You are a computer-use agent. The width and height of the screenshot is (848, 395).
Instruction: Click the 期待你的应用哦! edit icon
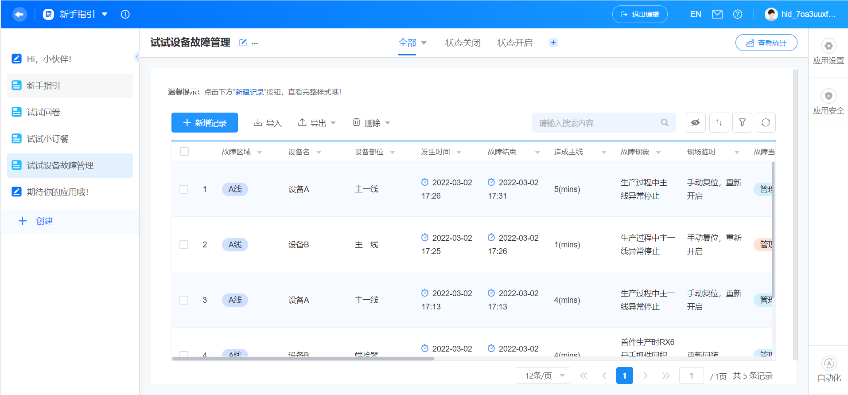(16, 192)
